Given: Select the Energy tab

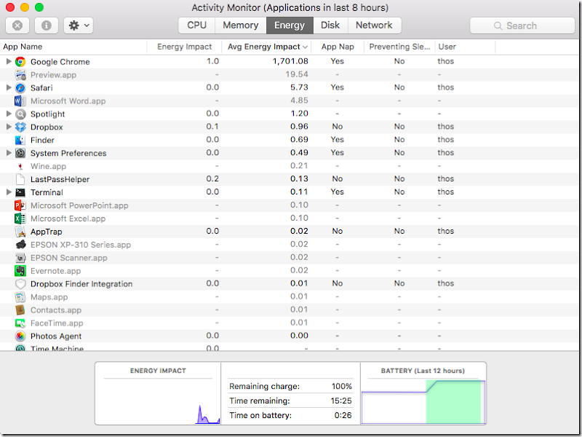Looking at the screenshot, I should (290, 25).
